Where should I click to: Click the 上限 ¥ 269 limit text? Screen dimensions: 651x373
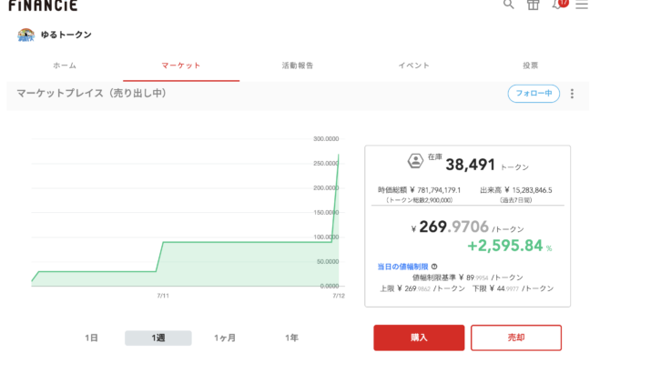point(422,288)
